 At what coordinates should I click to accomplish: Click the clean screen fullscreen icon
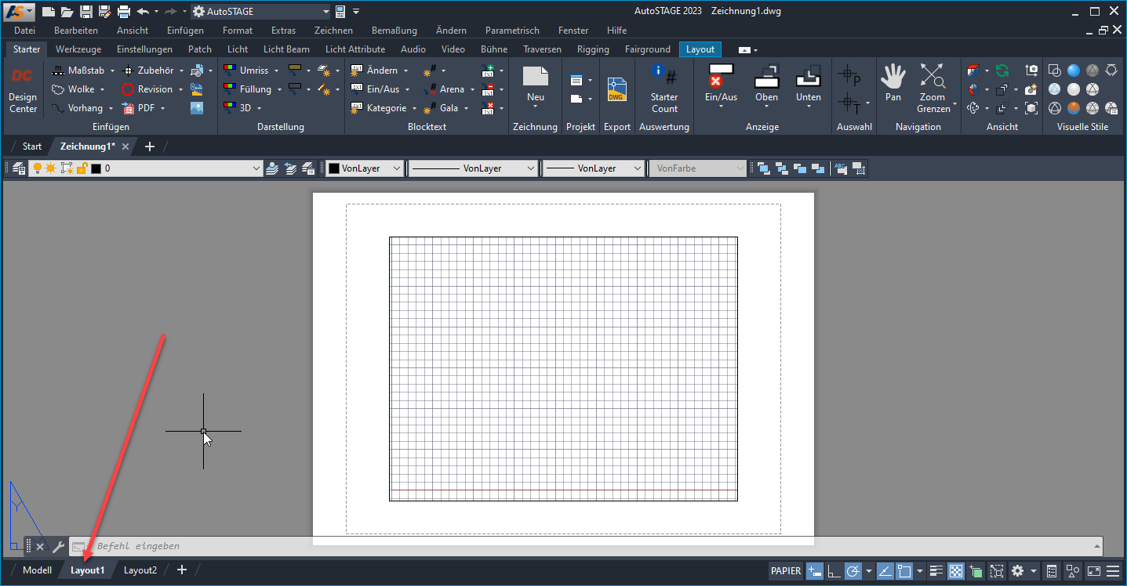(x=1093, y=570)
